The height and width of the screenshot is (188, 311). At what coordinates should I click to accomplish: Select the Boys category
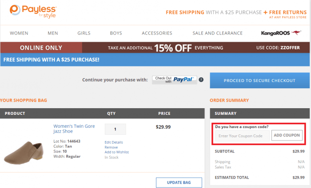point(116,33)
